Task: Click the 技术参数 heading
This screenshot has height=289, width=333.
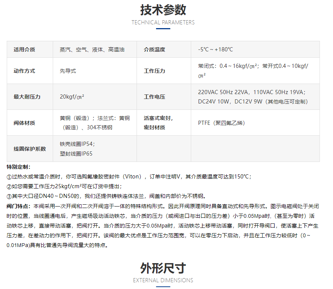Action: click(x=163, y=9)
